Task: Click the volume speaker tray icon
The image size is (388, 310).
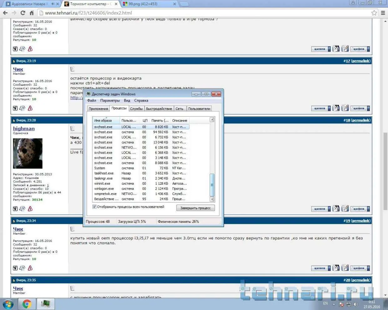Action: (x=355, y=304)
